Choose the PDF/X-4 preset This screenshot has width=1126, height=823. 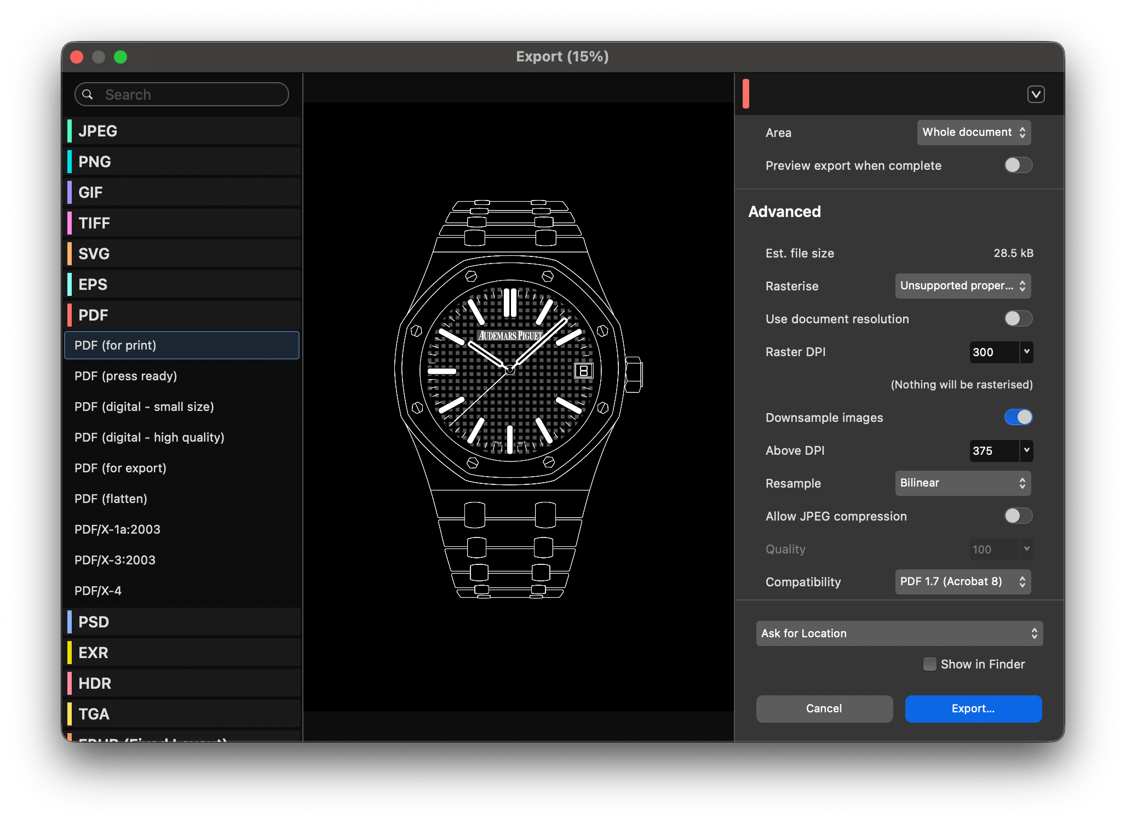point(182,591)
